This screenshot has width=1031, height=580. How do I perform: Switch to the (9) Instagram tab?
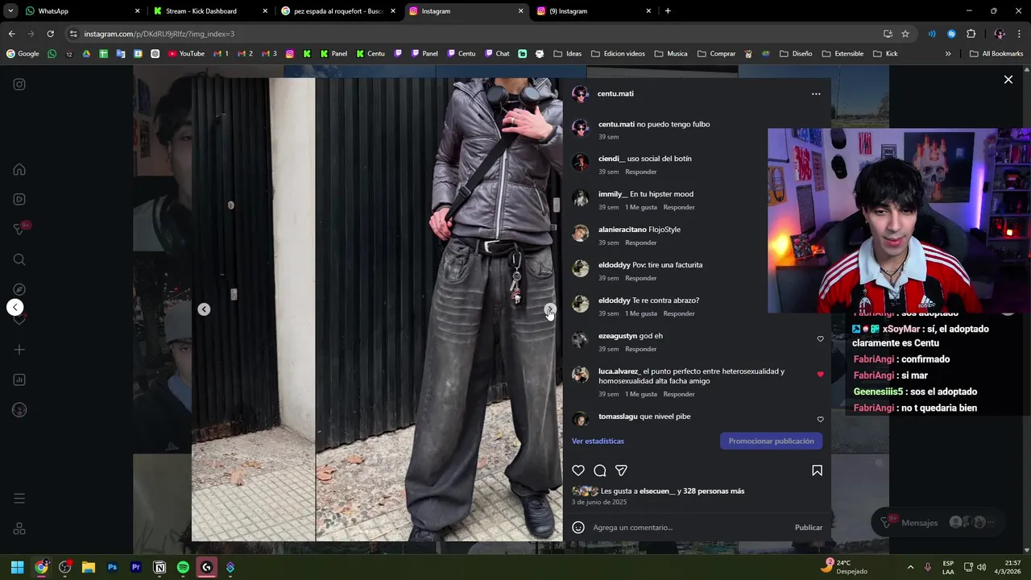pyautogui.click(x=594, y=11)
